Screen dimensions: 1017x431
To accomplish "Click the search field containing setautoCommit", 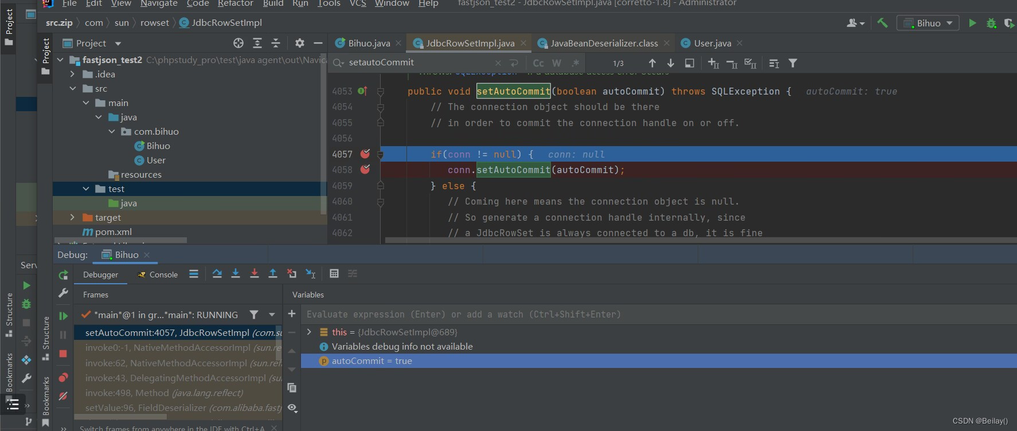I will tap(418, 62).
